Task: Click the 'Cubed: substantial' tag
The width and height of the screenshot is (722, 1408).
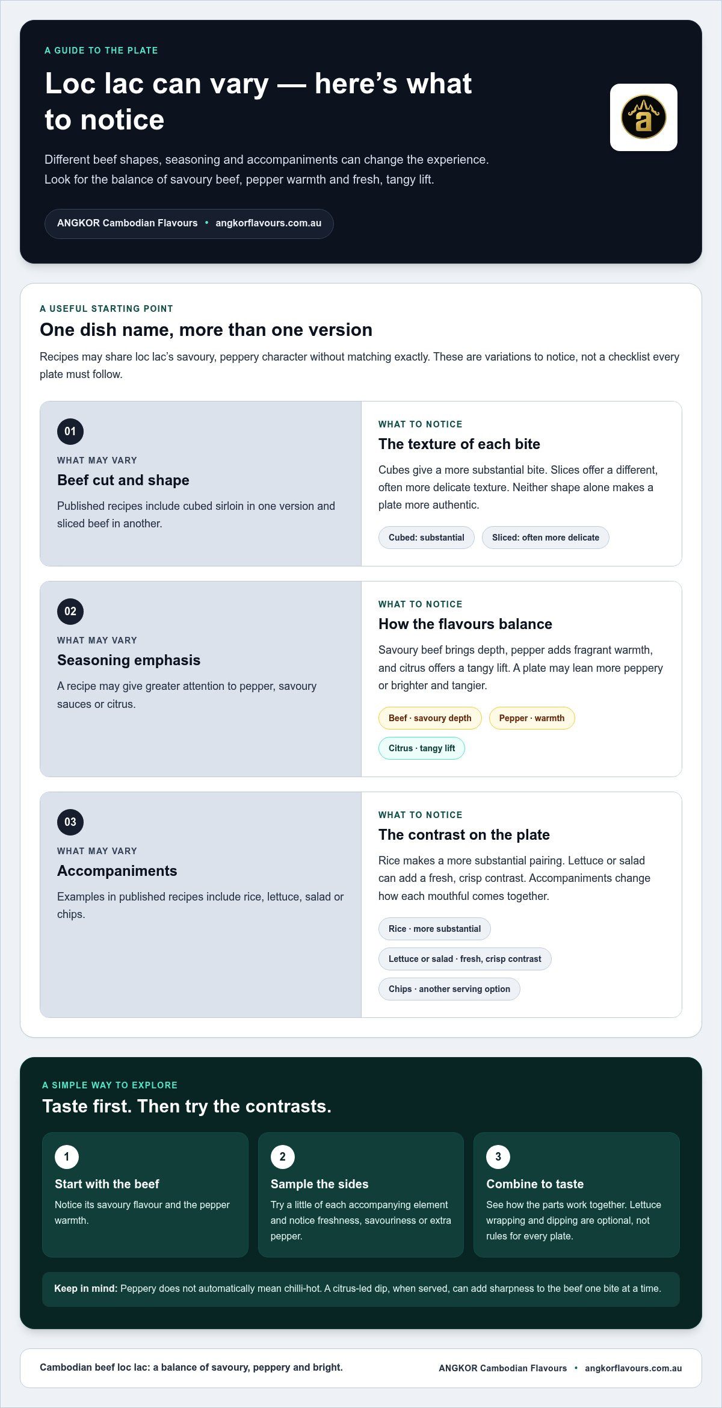Action: tap(427, 538)
